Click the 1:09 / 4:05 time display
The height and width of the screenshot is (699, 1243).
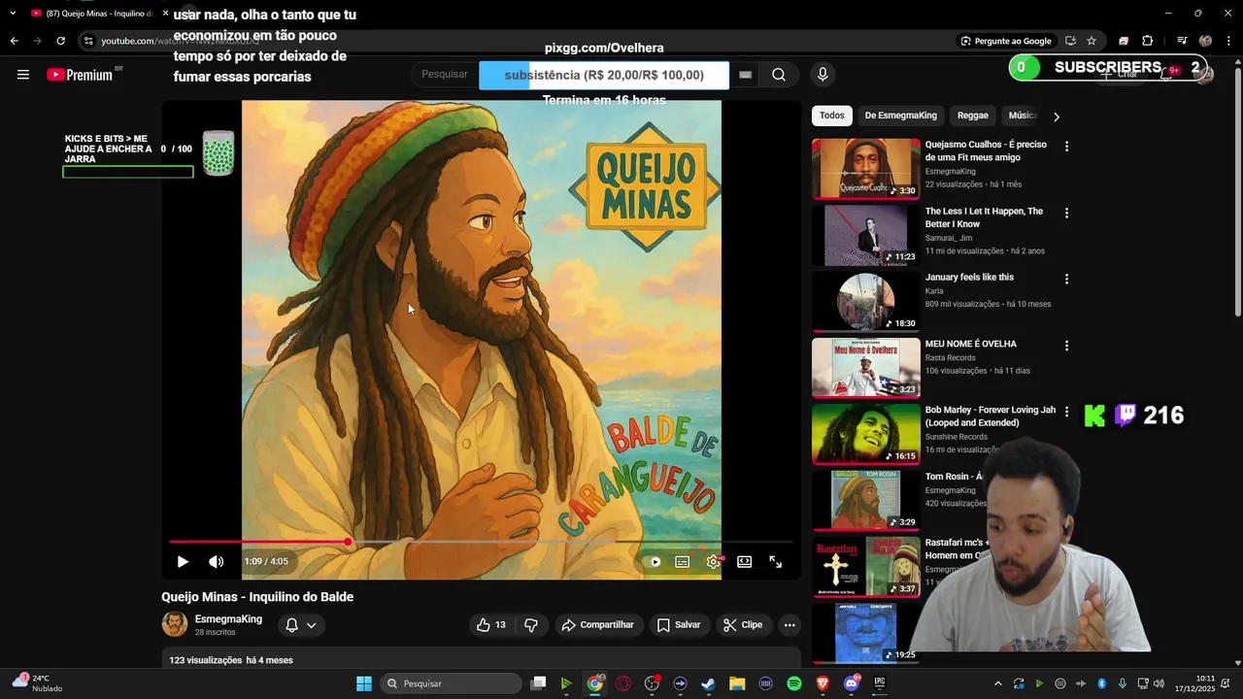pos(266,561)
